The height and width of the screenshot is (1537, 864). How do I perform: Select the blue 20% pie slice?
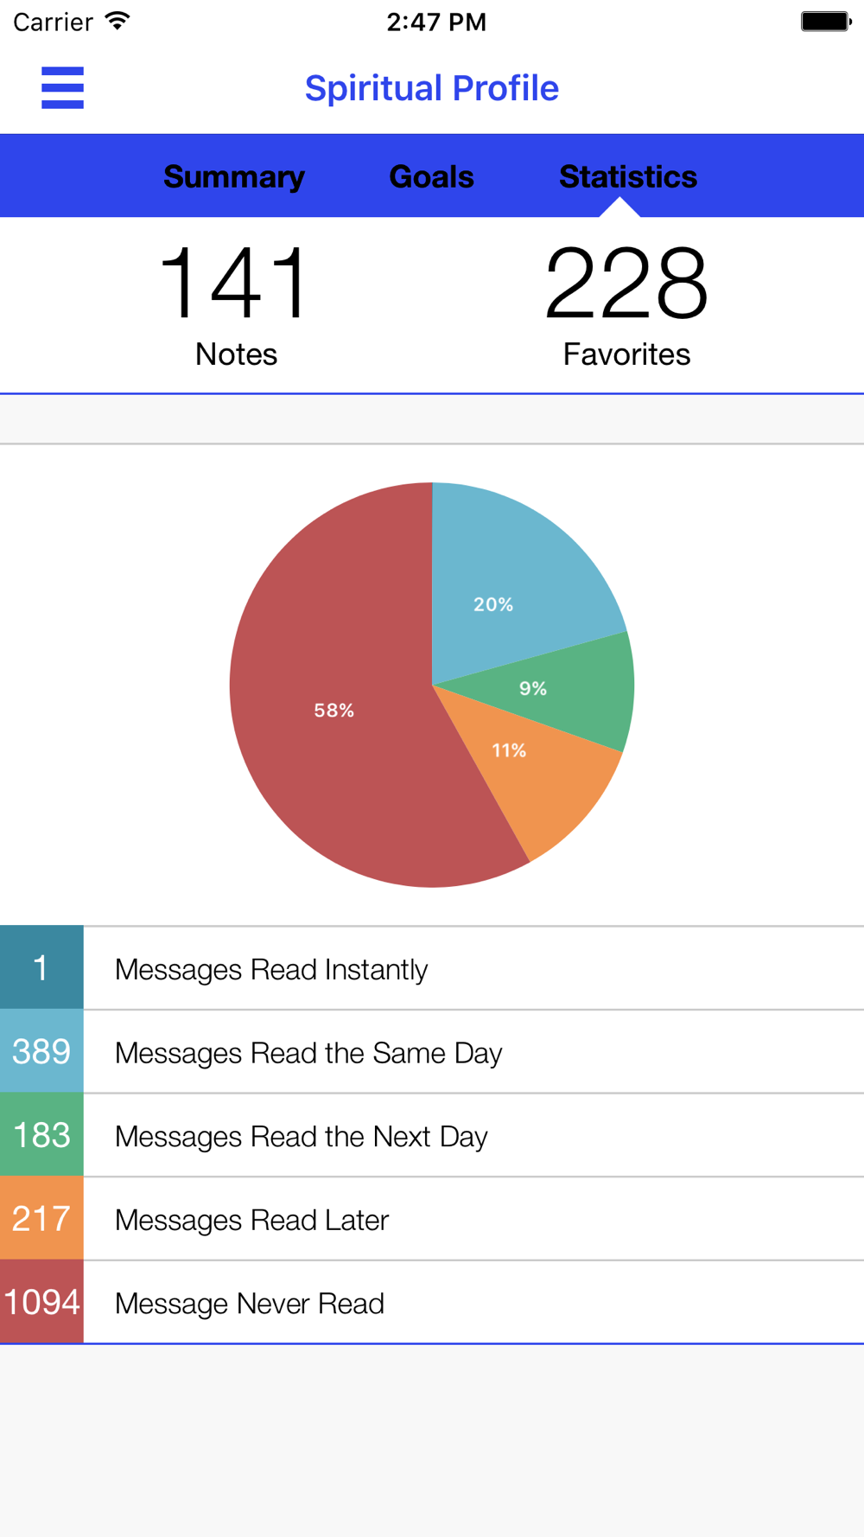pos(510,588)
